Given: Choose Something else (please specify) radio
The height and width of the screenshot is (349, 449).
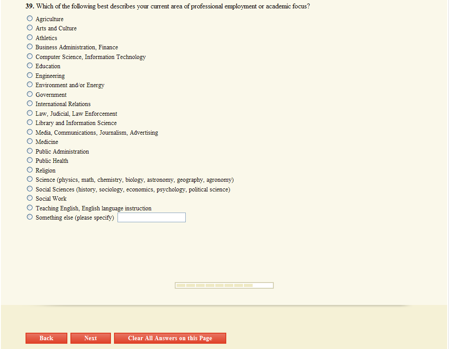Looking at the screenshot, I should point(30,217).
